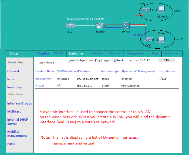This screenshot has width=189, height=155.
Task: Open the Feedback tab
Action: pos(171,53)
